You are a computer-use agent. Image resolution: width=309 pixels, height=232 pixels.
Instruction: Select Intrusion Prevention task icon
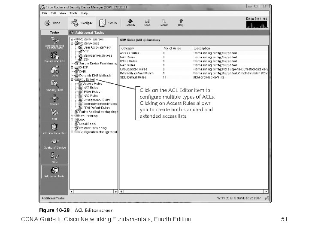pyautogui.click(x=55, y=127)
